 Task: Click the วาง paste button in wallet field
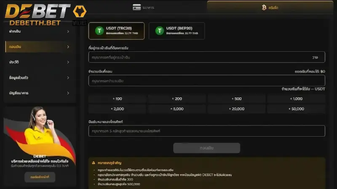click(x=315, y=58)
